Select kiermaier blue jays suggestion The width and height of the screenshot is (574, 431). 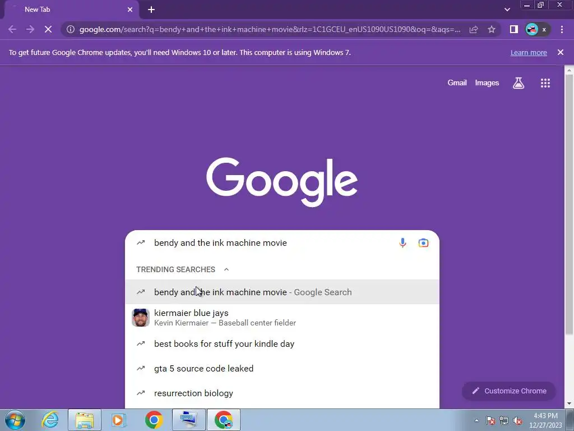[282, 318]
